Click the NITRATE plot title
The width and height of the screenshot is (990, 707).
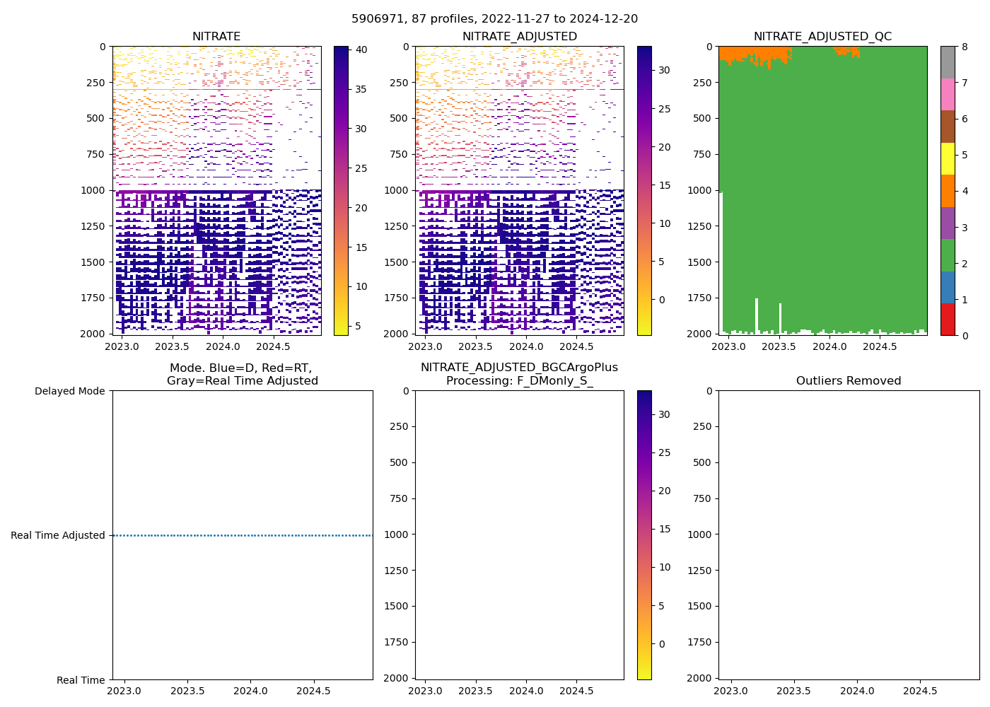[216, 37]
